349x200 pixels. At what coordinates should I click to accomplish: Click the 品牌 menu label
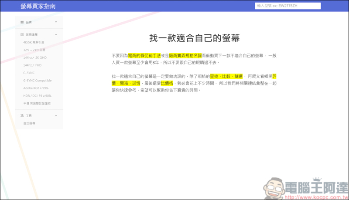pyautogui.click(x=29, y=22)
